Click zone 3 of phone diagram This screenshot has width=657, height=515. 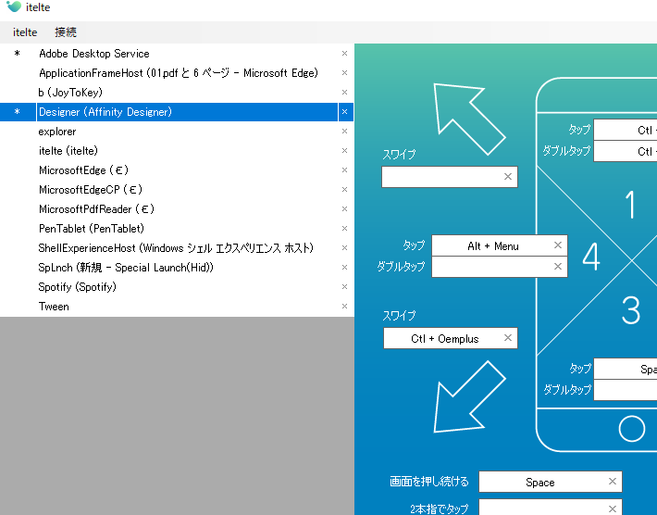click(x=631, y=310)
